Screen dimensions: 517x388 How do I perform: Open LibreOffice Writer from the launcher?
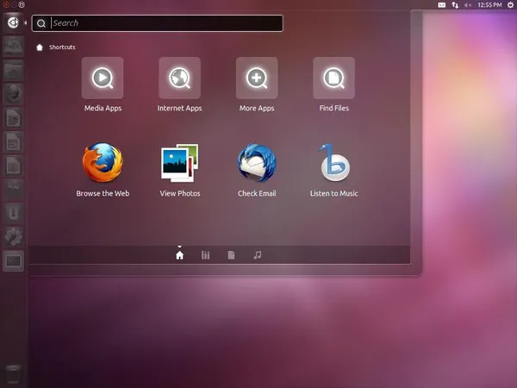point(13,118)
